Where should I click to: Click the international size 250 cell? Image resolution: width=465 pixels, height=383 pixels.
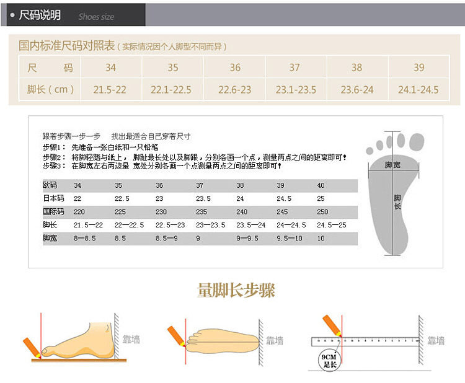click(x=322, y=212)
